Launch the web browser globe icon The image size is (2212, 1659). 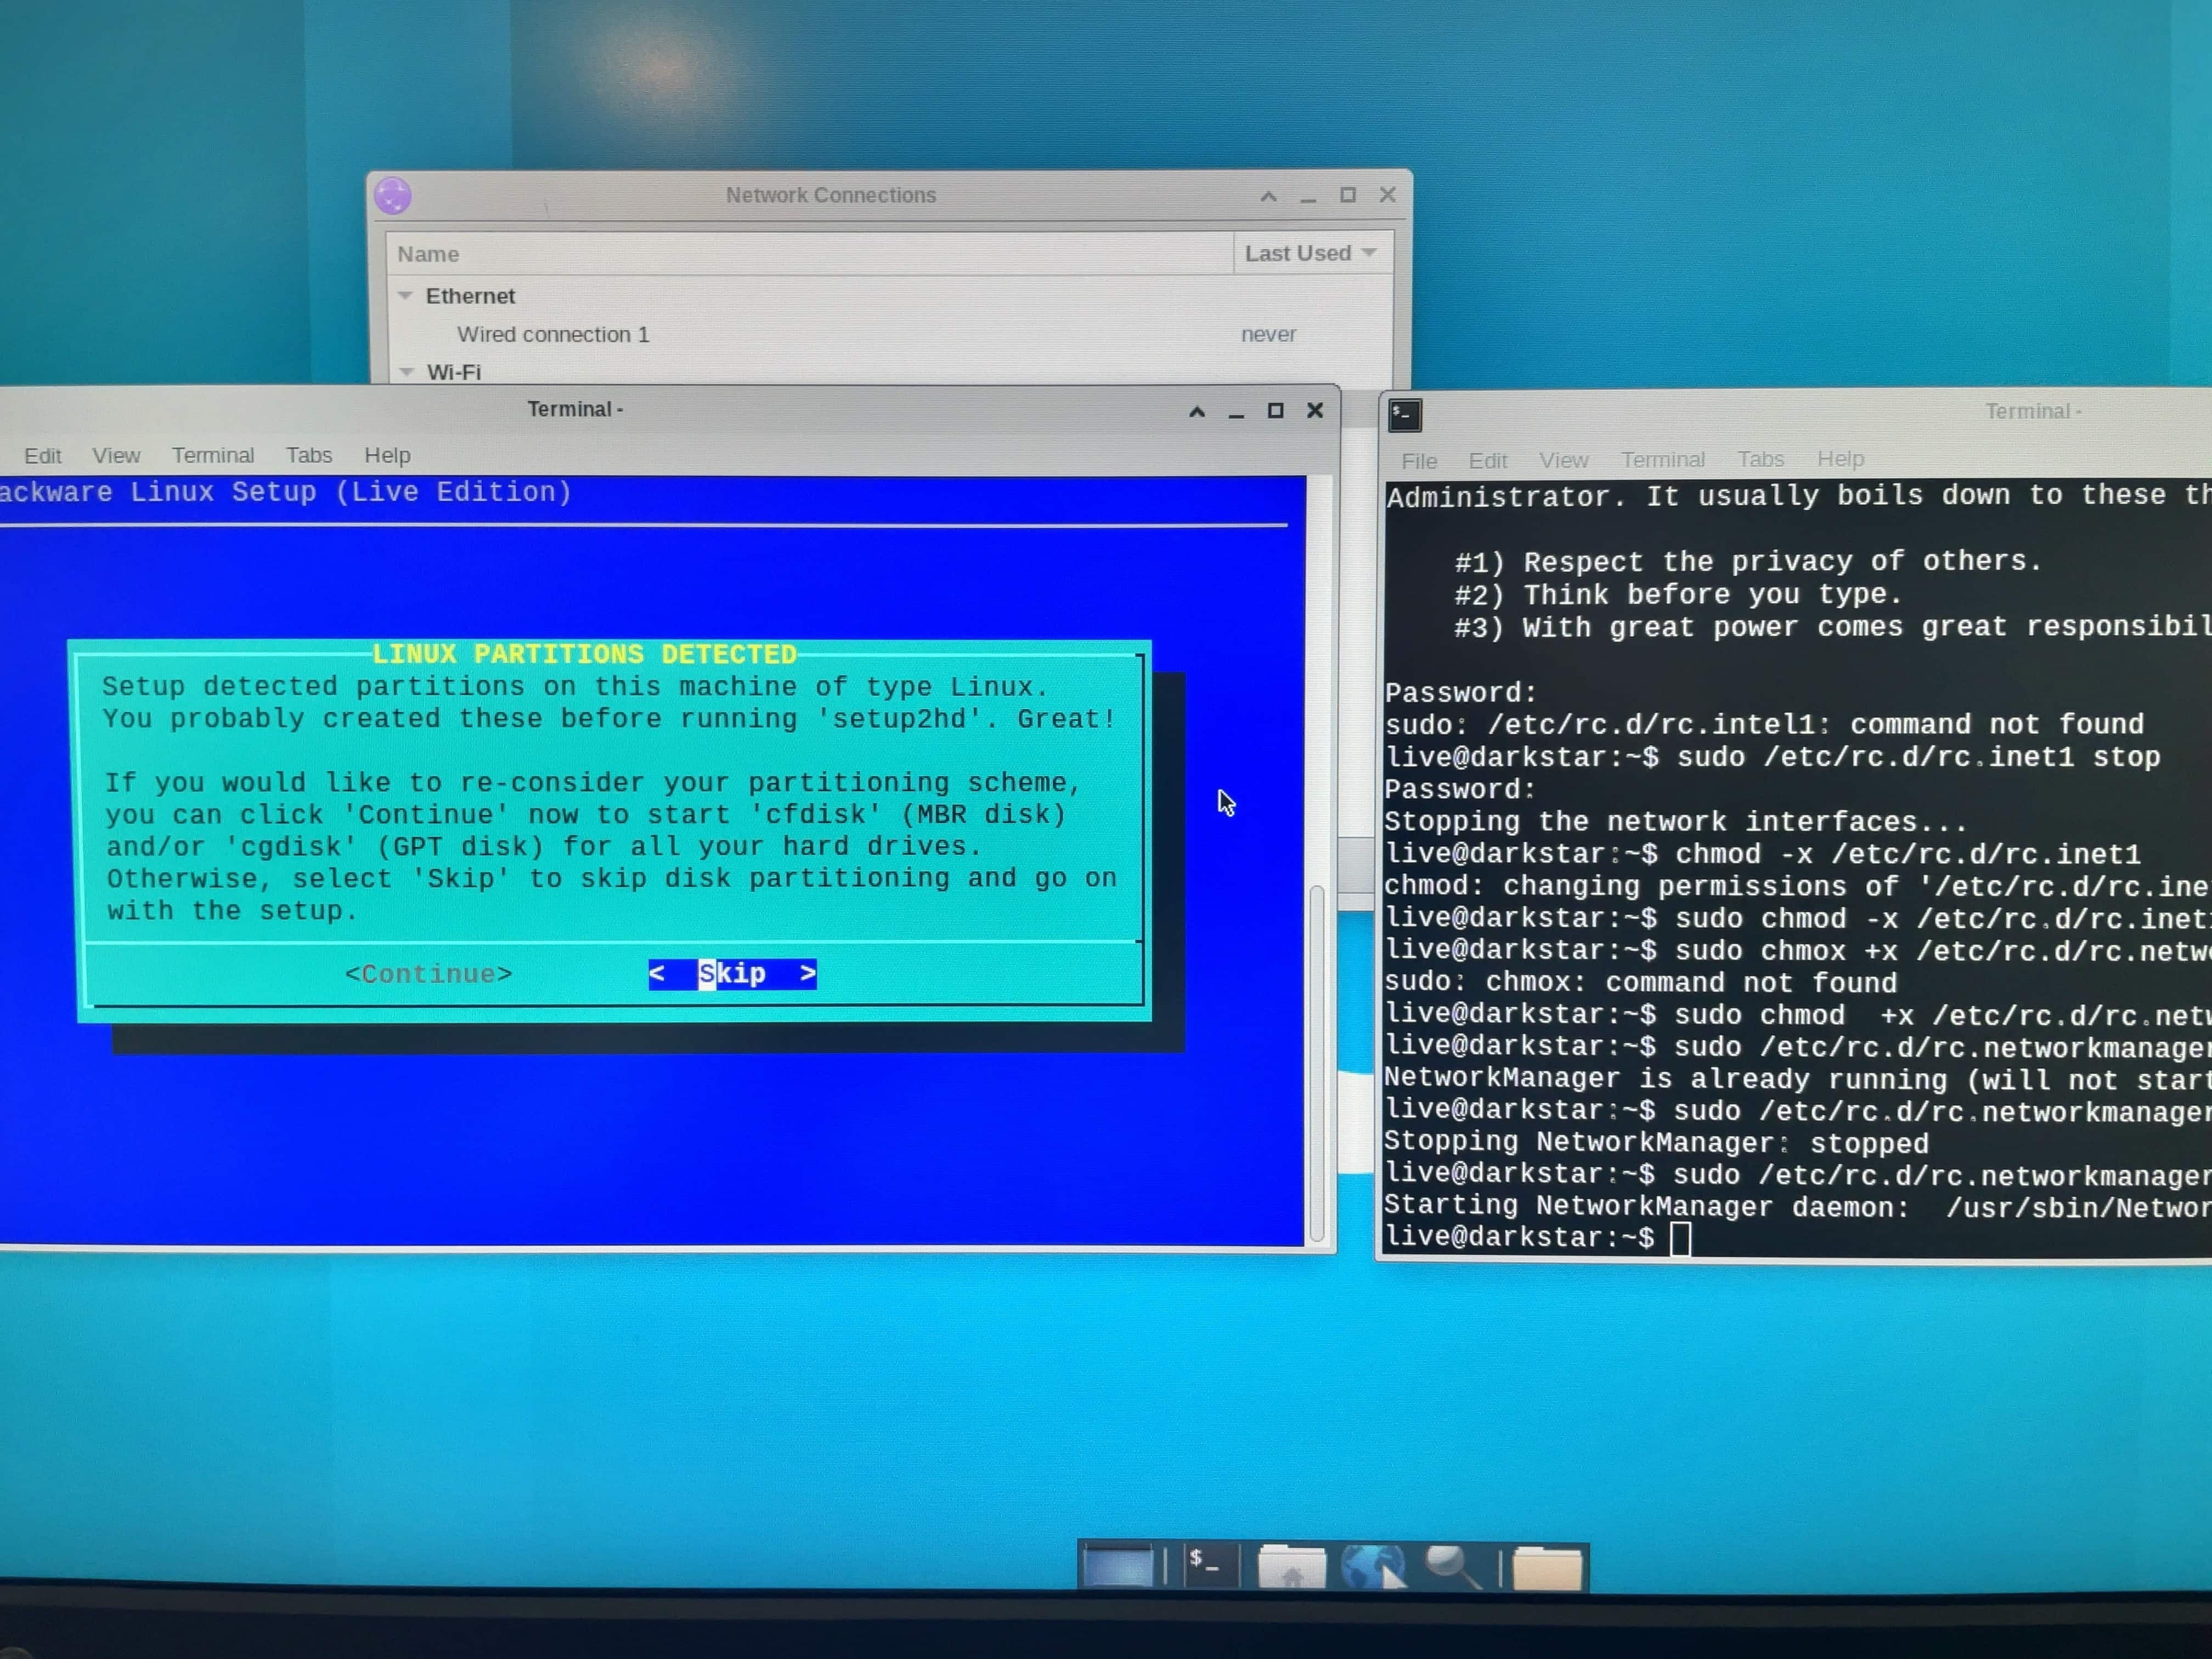click(x=1374, y=1566)
